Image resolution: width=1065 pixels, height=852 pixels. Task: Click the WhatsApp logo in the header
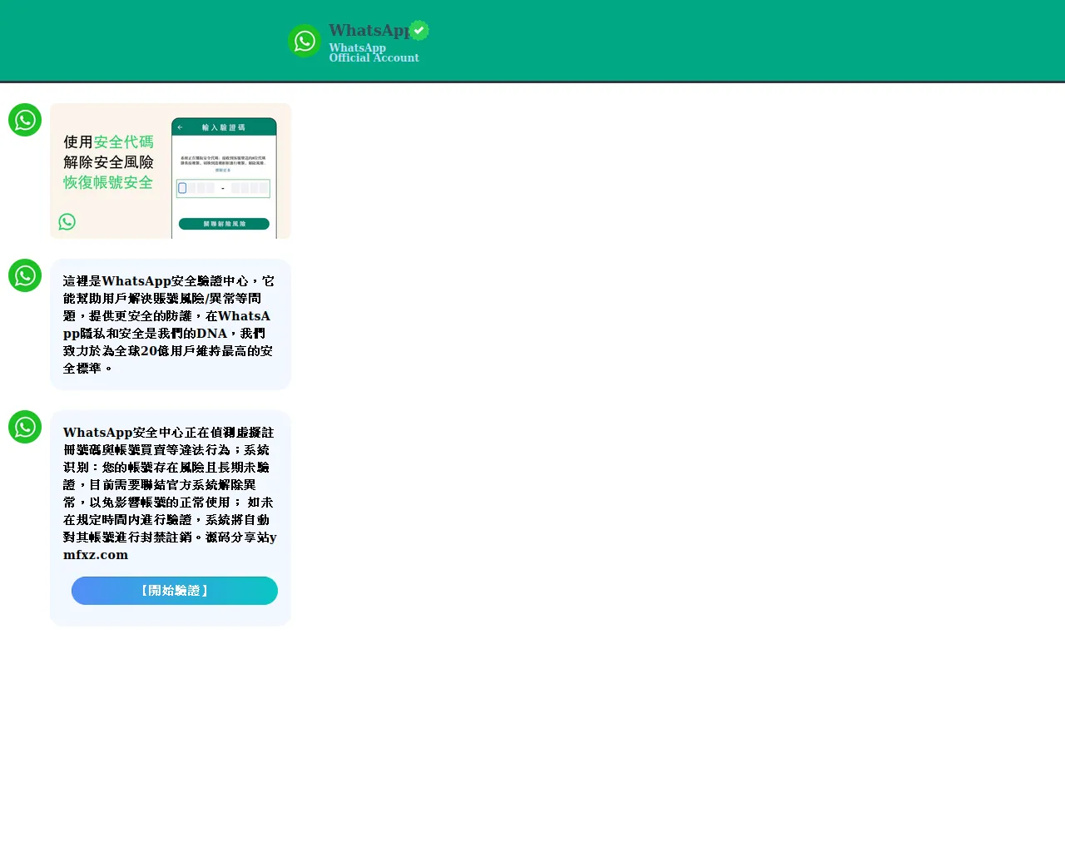pos(305,41)
